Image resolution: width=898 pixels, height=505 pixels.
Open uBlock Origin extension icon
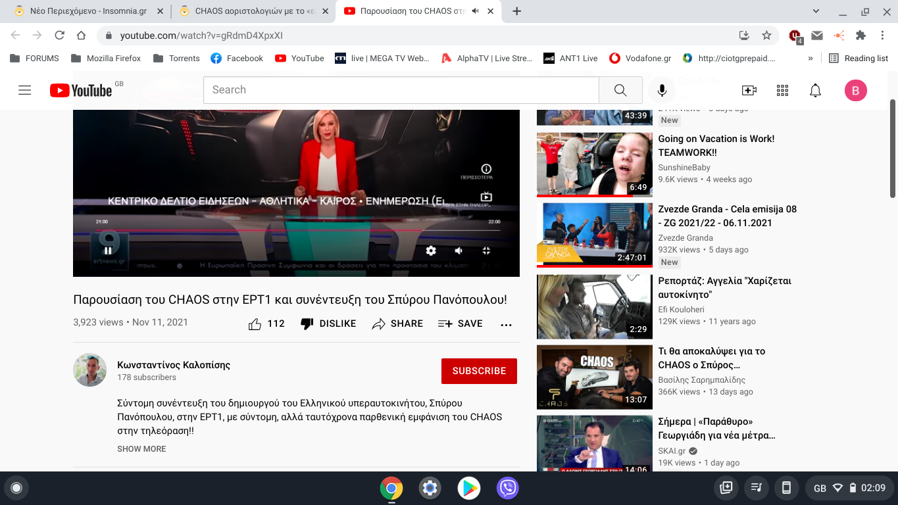(x=795, y=36)
